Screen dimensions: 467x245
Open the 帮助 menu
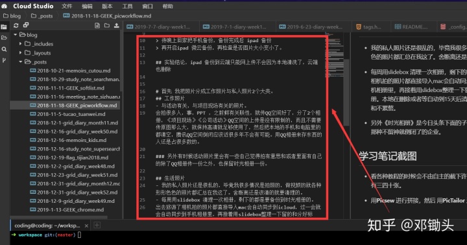tap(168, 6)
